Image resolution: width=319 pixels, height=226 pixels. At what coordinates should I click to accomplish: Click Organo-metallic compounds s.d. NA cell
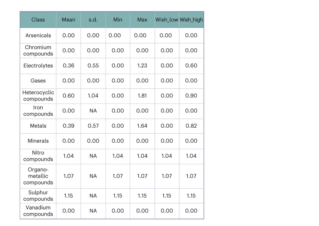(x=93, y=176)
